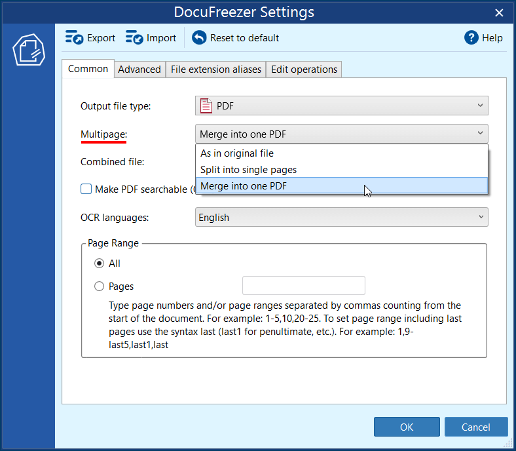Viewport: 516px width, 451px height.
Task: Click the Reset to default arrow icon
Action: pos(199,38)
